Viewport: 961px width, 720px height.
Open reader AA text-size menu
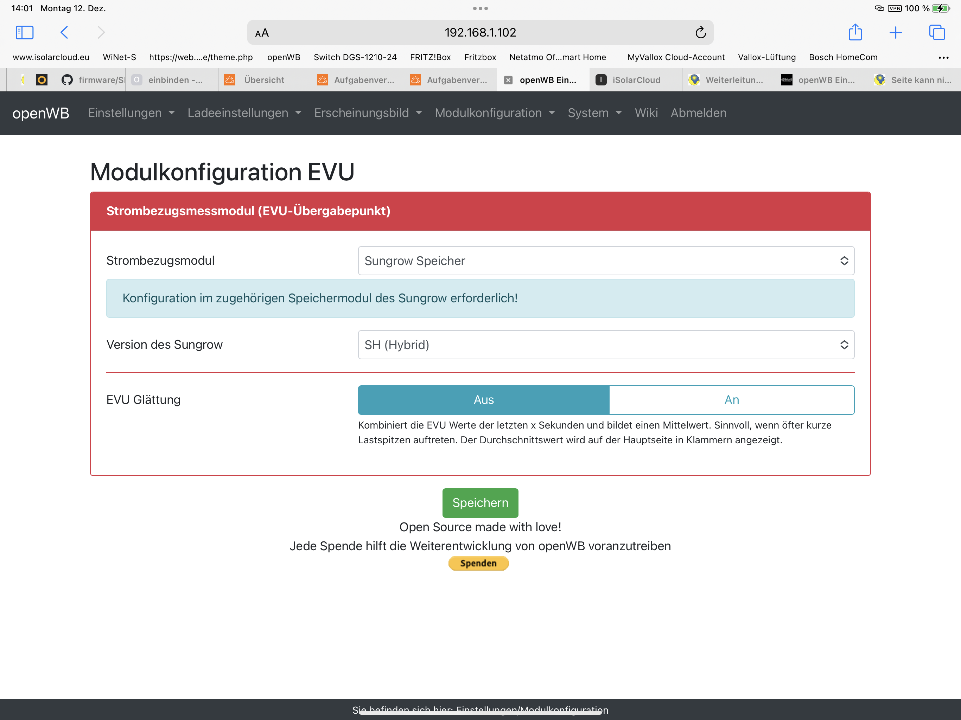pos(262,33)
